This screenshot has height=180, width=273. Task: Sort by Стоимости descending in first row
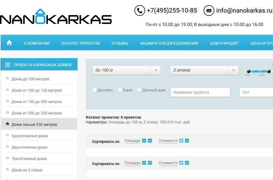coord(187,141)
